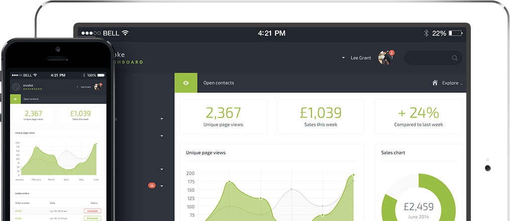510x221 pixels.
Task: Tap the Latest orders heading on the phone
Action: pos(22,193)
